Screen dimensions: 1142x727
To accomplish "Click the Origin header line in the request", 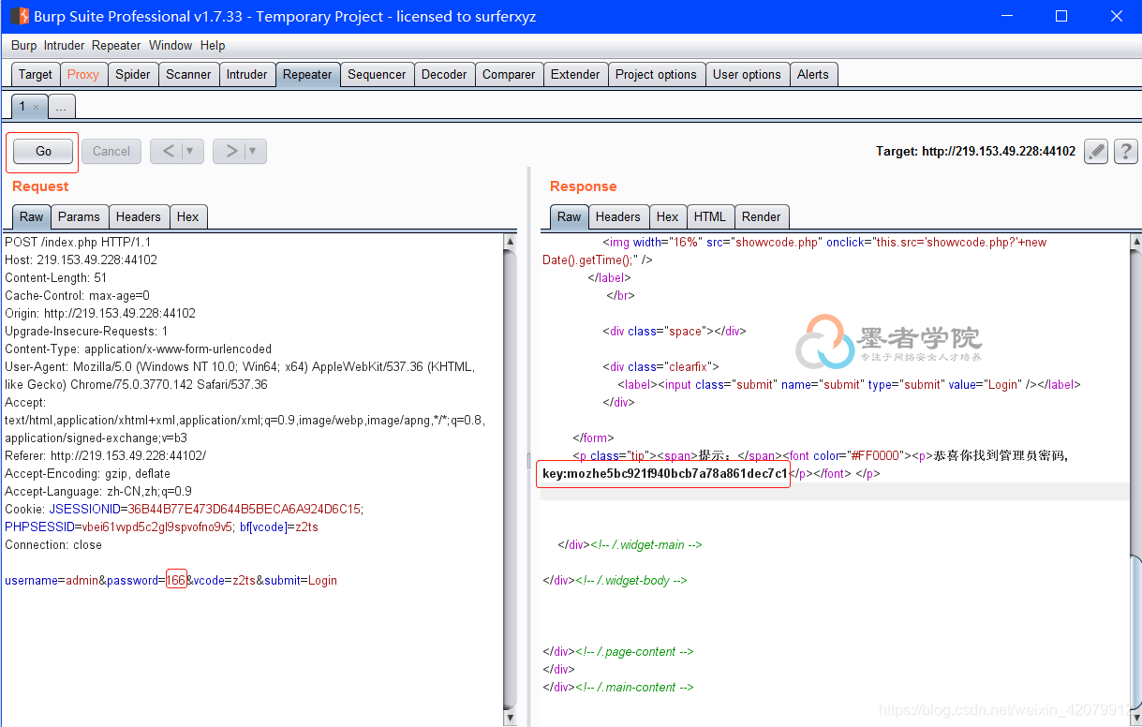I will [x=100, y=313].
